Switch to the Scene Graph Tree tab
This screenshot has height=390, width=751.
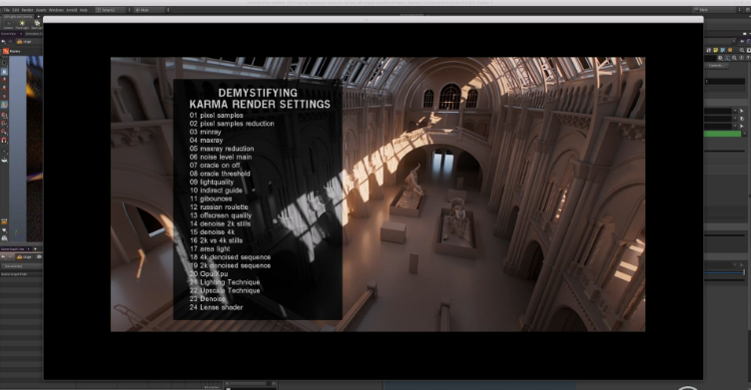pyautogui.click(x=12, y=248)
